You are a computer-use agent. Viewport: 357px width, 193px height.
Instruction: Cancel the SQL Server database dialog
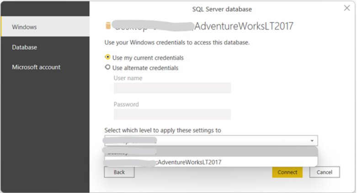click(x=325, y=172)
